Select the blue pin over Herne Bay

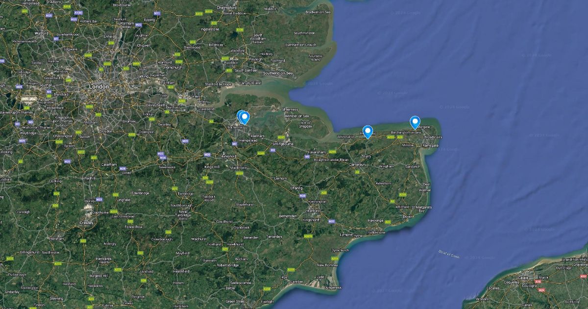[367, 132]
